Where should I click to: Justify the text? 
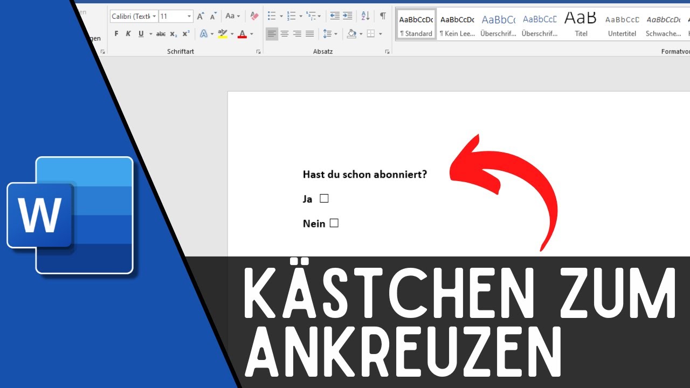[309, 34]
